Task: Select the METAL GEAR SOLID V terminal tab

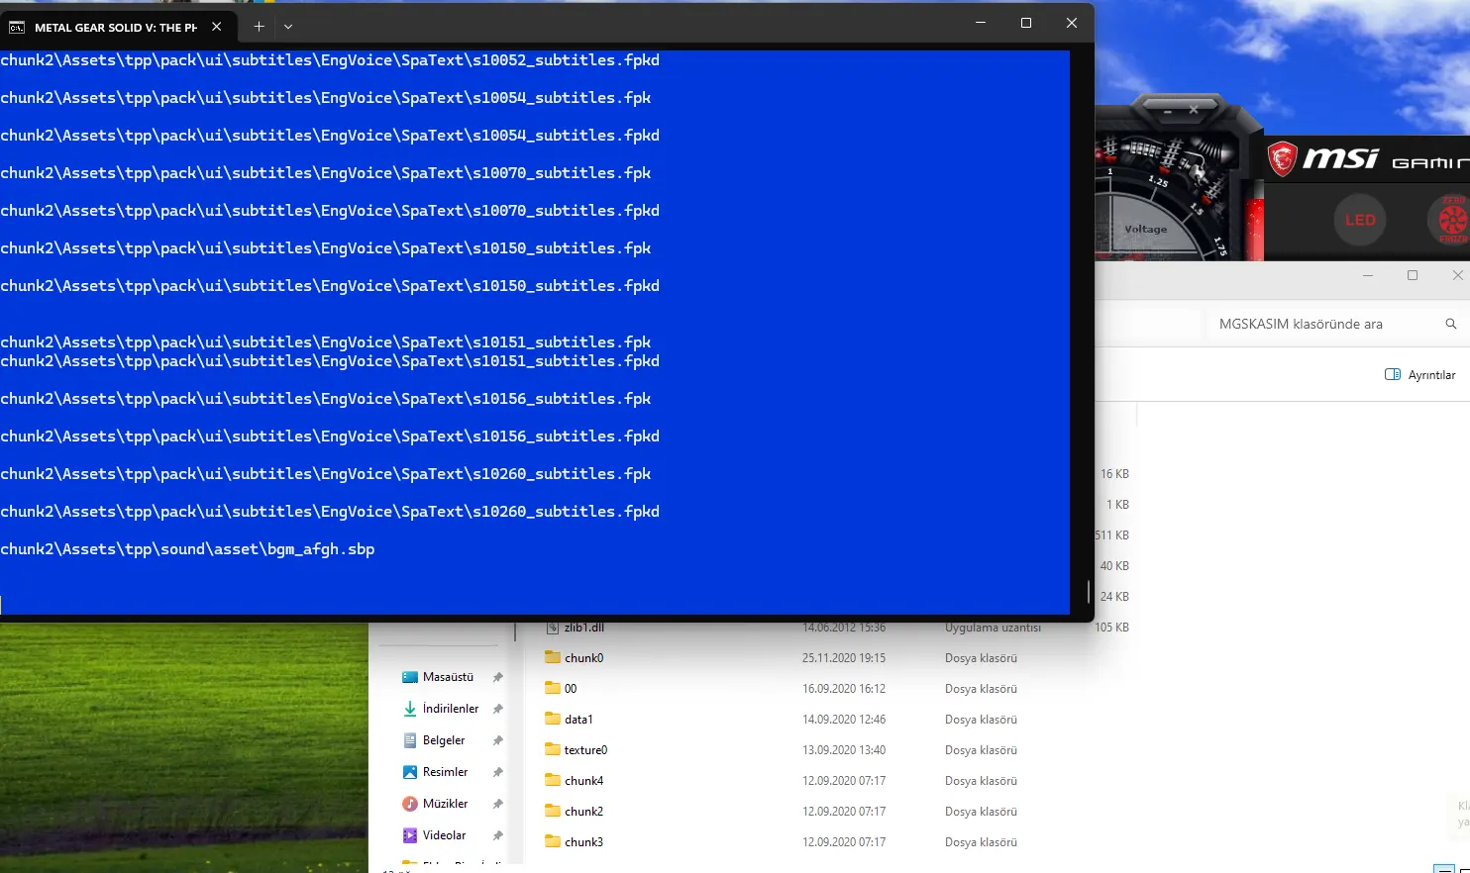Action: (118, 27)
